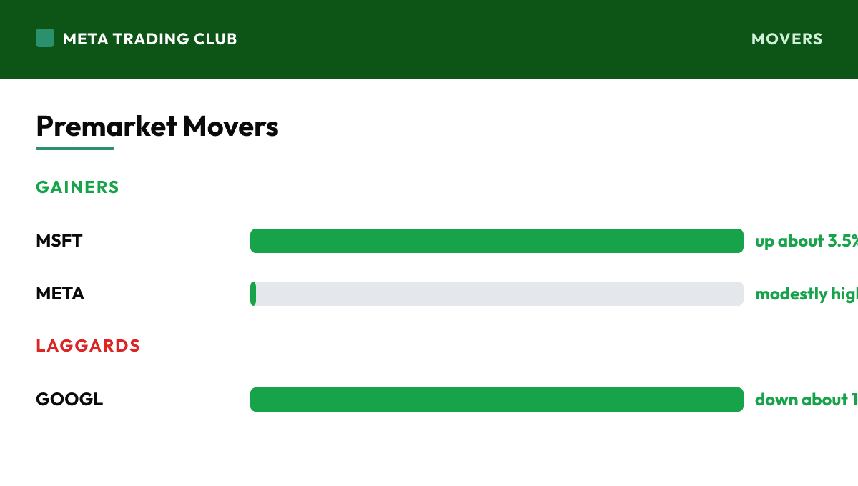The width and height of the screenshot is (858, 486).
Task: Open the MOVERS navigation item
Action: click(x=786, y=39)
